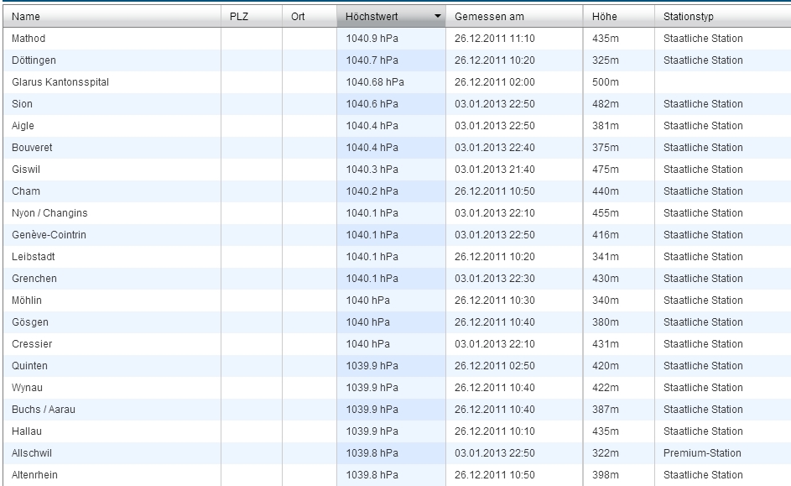
Task: Click the 1040.6 hPa value for Sion
Action: tap(372, 103)
